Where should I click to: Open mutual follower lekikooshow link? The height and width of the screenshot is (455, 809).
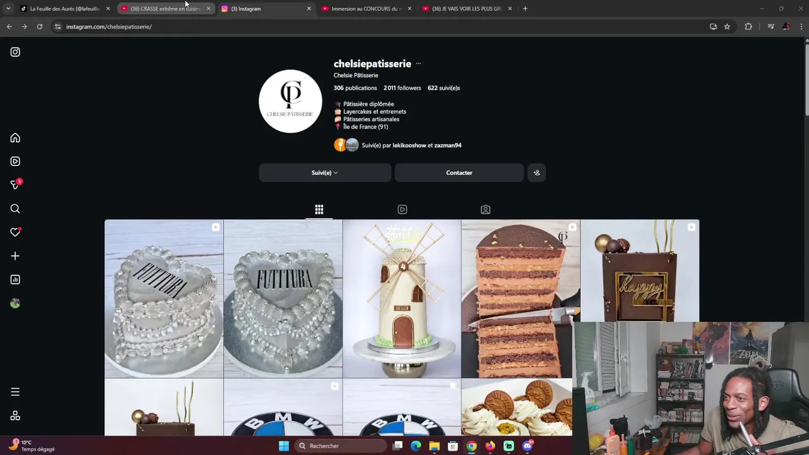tap(409, 145)
